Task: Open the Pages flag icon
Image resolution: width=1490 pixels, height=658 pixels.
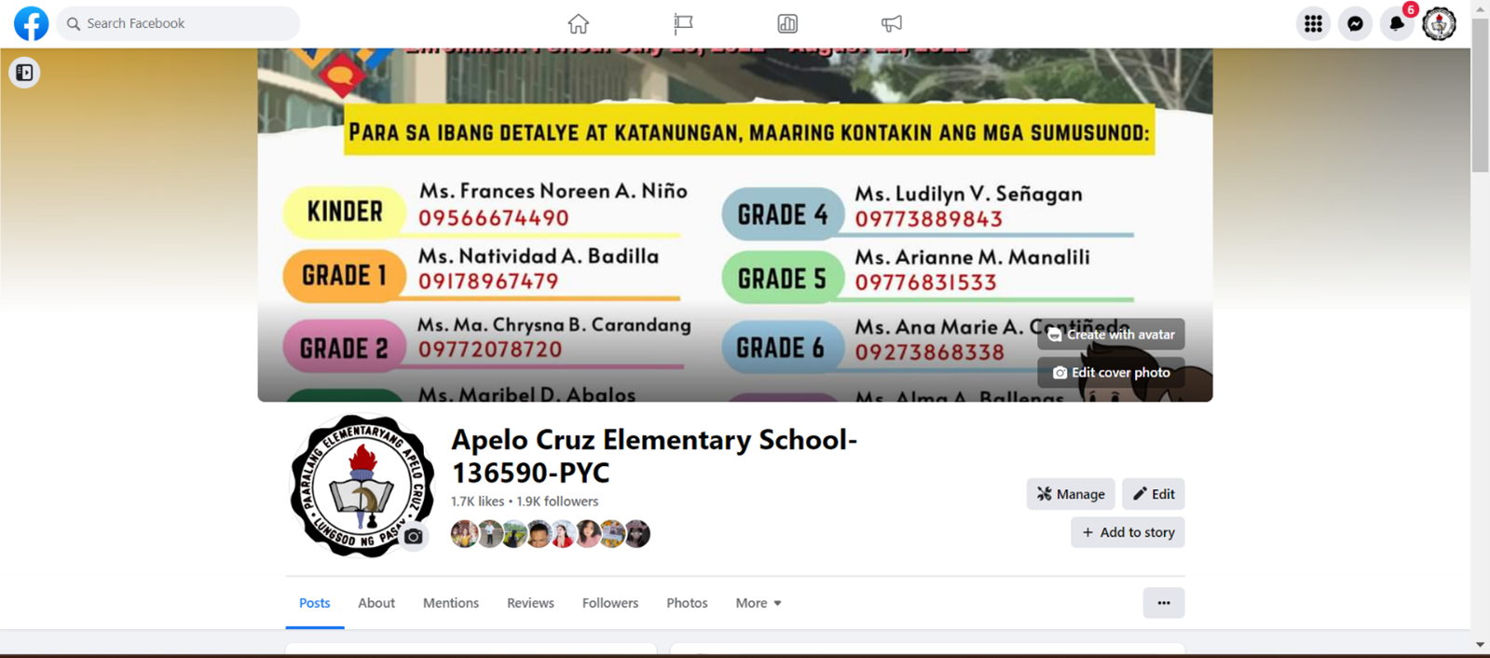Action: [x=683, y=23]
